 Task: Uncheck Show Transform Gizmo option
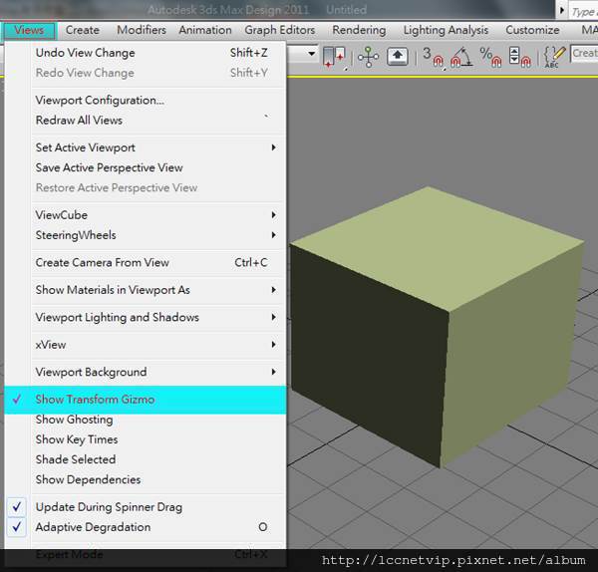[x=95, y=400]
